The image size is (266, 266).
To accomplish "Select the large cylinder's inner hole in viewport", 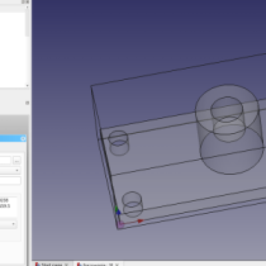I will tap(227, 109).
